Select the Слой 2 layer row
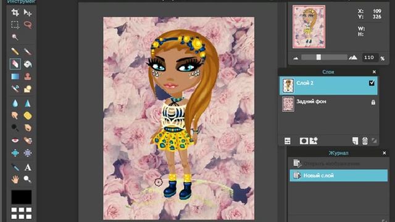395x222 pixels. [x=328, y=86]
